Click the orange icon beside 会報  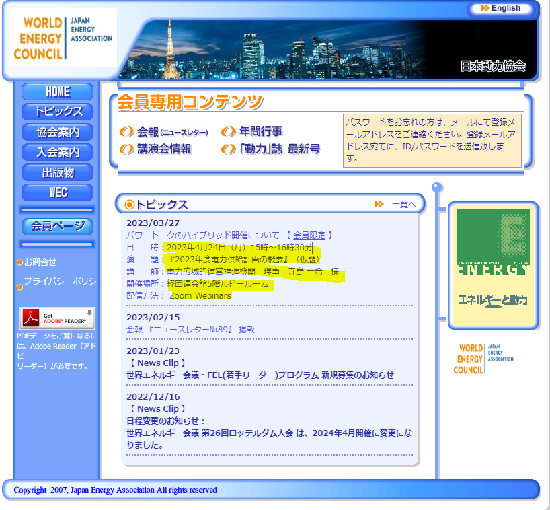(x=126, y=132)
